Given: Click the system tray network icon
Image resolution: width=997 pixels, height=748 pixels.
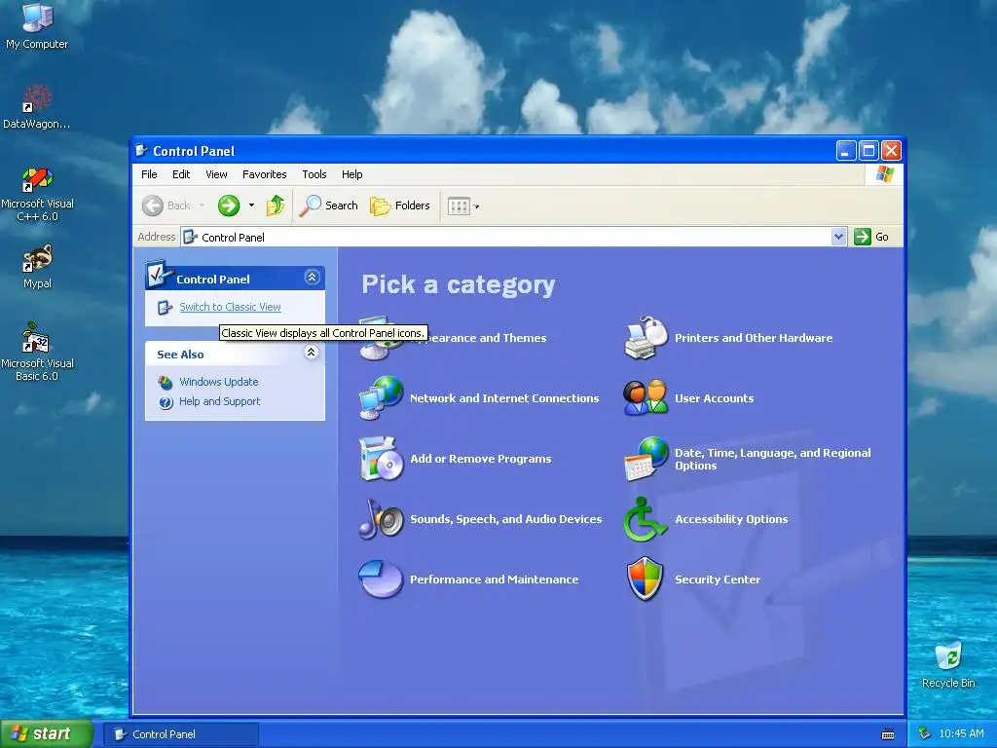Looking at the screenshot, I should coord(925,733).
